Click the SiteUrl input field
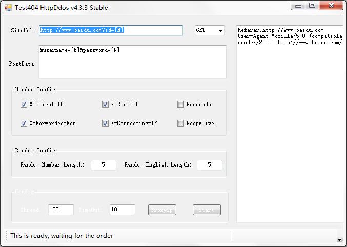Viewport: 347px width, 247px height. (111, 30)
